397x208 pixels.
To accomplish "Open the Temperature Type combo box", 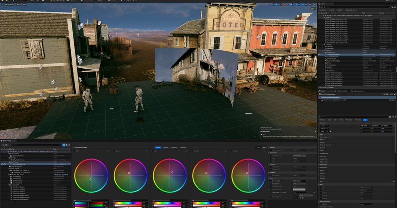I will point(300,156).
